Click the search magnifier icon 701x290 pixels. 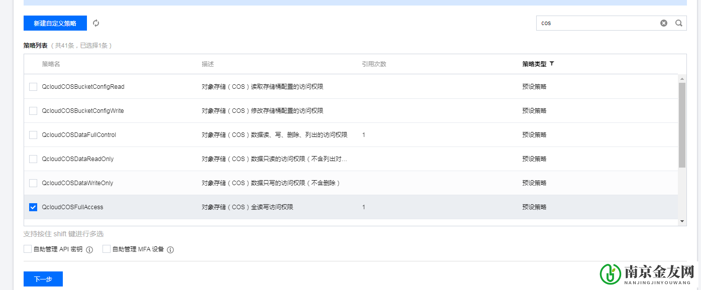click(678, 23)
